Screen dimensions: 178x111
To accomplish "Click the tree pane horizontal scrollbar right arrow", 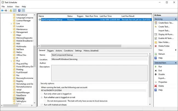I will click(x=32, y=106).
